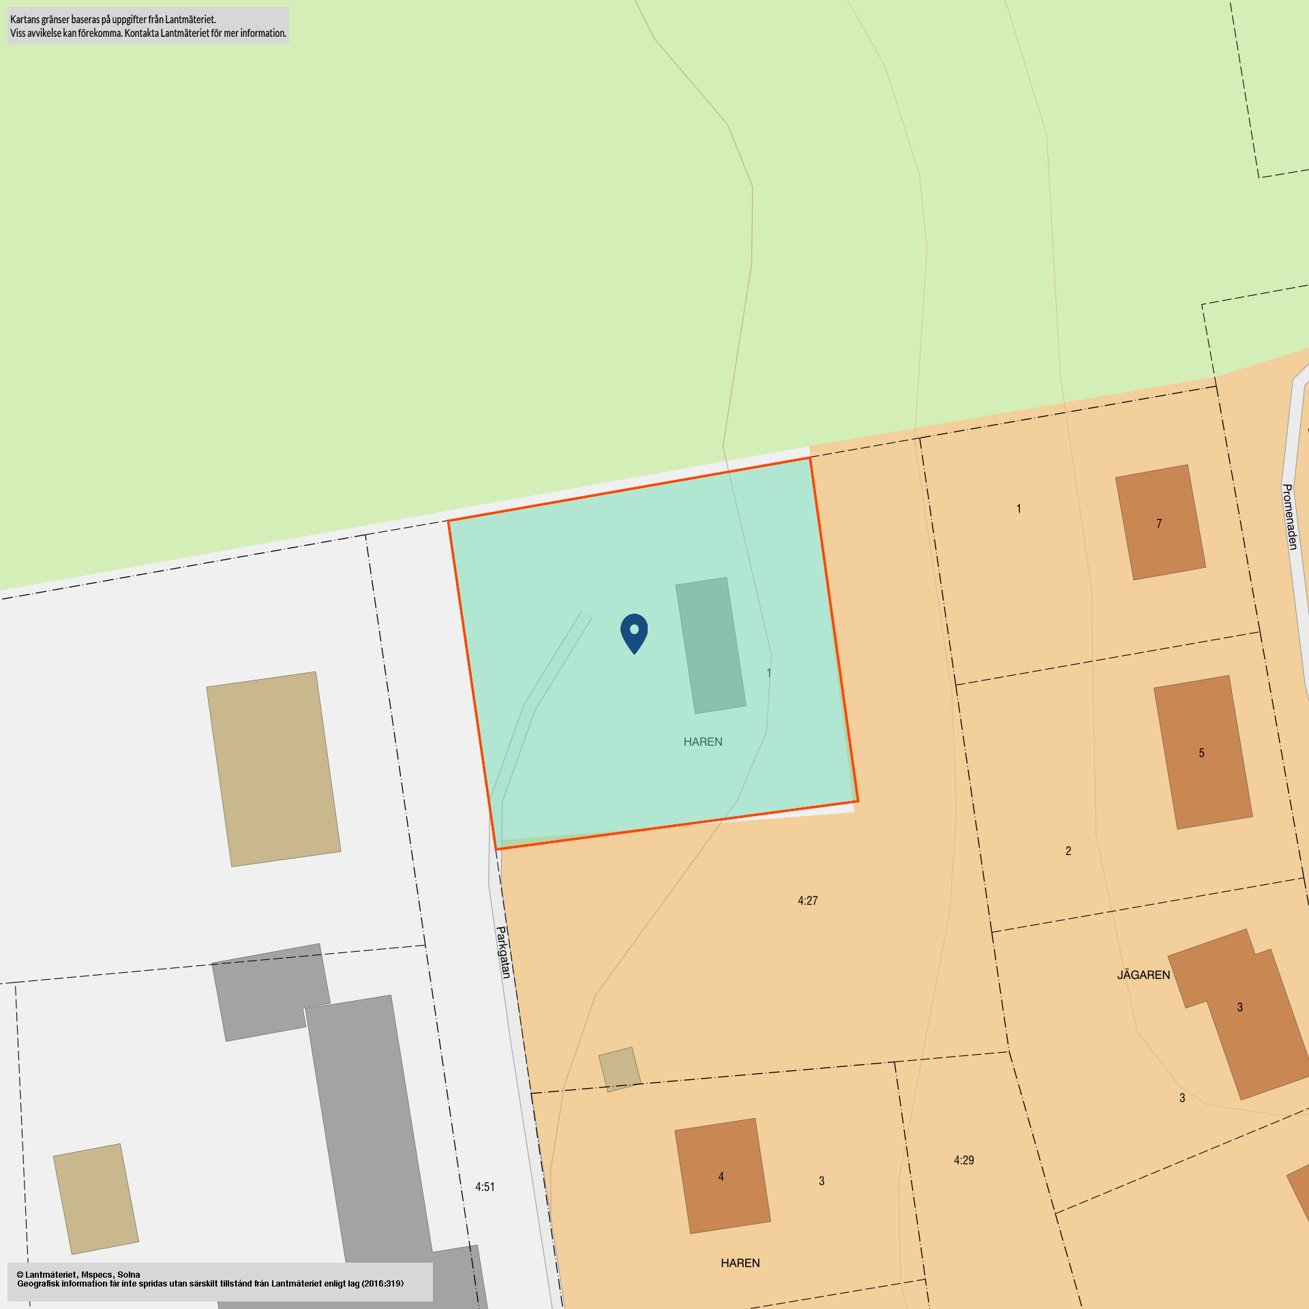
Task: Click the Lantmäteriet copyright notice
Action: click(x=220, y=1282)
